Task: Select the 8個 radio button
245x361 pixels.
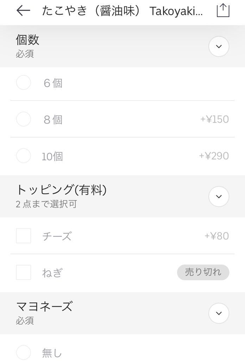Action: click(24, 119)
